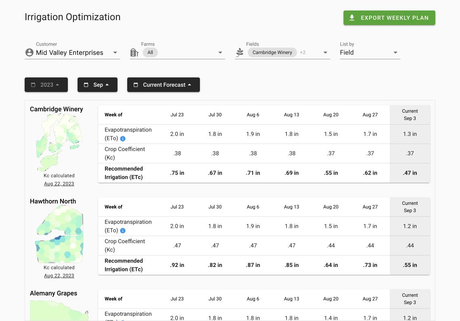This screenshot has width=460, height=321.
Task: Click Alemany Grapes Current Sep 3 header
Action: point(410,299)
